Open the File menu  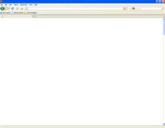2,5
